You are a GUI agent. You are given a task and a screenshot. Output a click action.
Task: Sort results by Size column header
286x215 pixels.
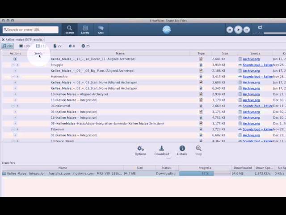point(225,53)
